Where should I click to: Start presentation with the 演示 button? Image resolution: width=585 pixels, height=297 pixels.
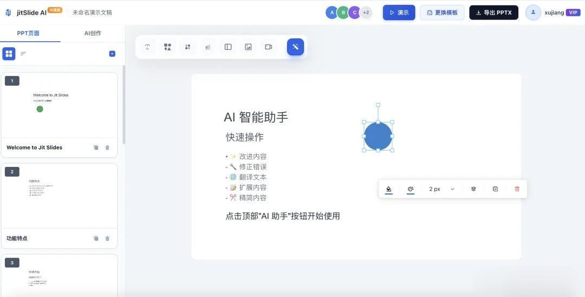(x=399, y=12)
